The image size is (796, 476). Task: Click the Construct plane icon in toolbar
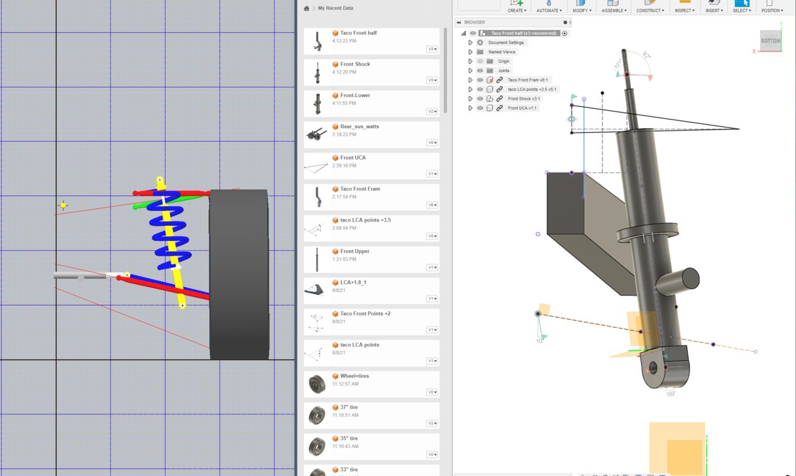tap(650, 3)
